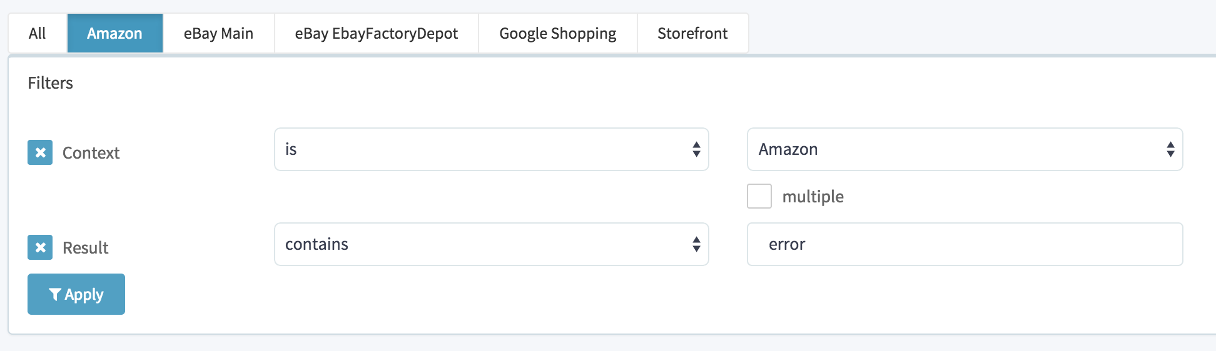Image resolution: width=1216 pixels, height=351 pixels.
Task: Remove the Result filter with its X icon
Action: coord(40,247)
